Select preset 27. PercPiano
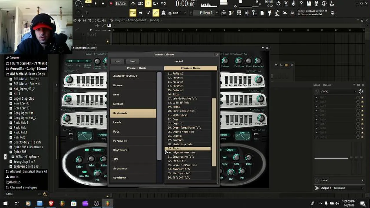370x208 pixels. [x=188, y=140]
